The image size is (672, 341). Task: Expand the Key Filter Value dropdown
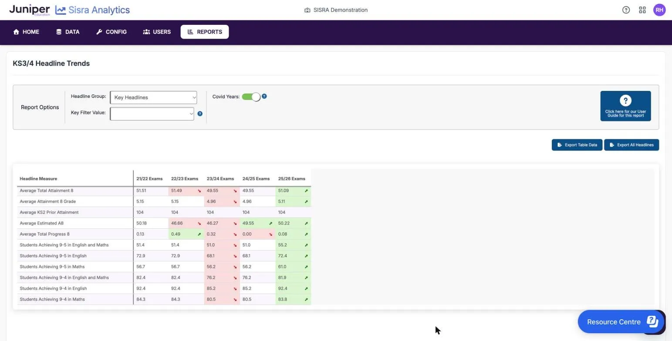coord(152,114)
